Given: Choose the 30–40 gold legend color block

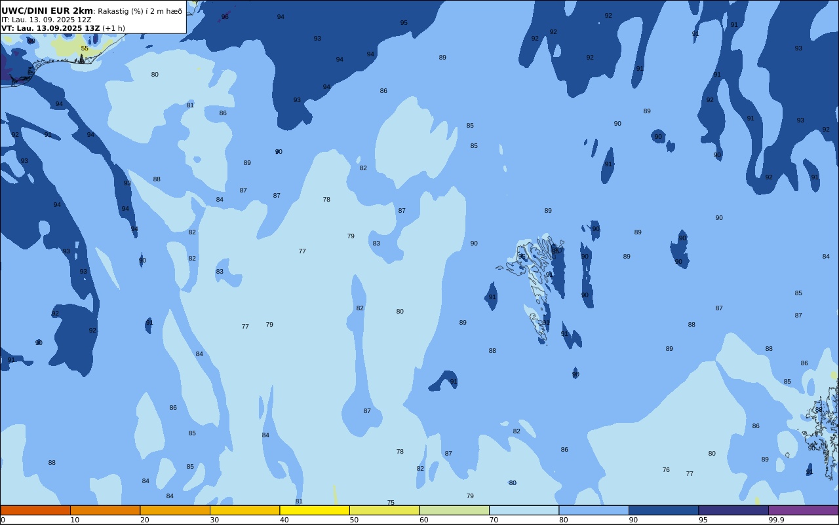Looking at the screenshot, I should pyautogui.click(x=244, y=510).
